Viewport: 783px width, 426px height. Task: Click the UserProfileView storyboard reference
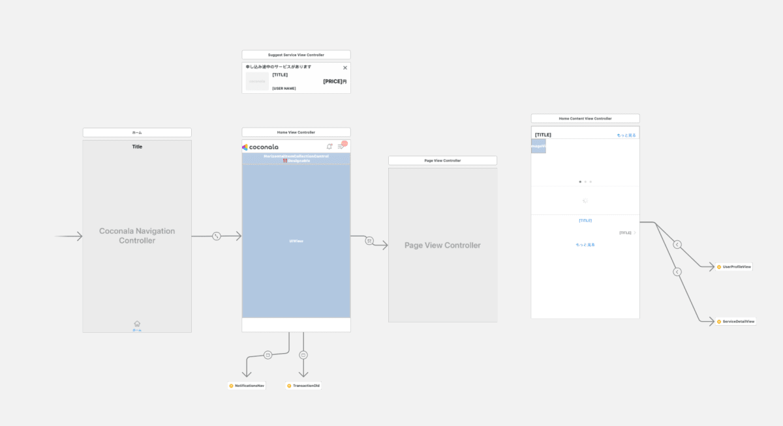pyautogui.click(x=734, y=266)
